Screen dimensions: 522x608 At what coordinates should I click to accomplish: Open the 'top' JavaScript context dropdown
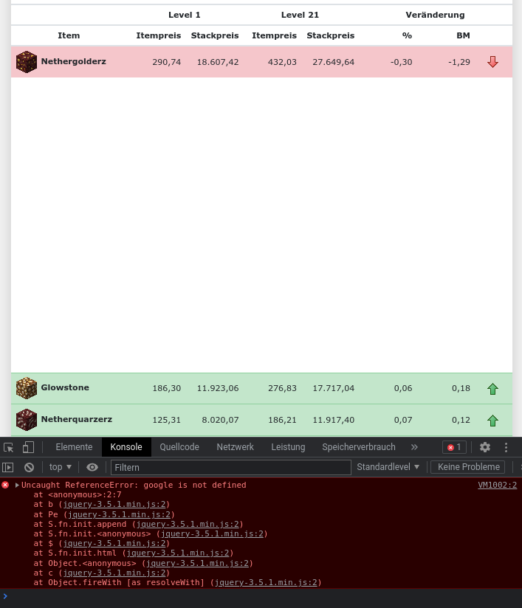(x=61, y=467)
